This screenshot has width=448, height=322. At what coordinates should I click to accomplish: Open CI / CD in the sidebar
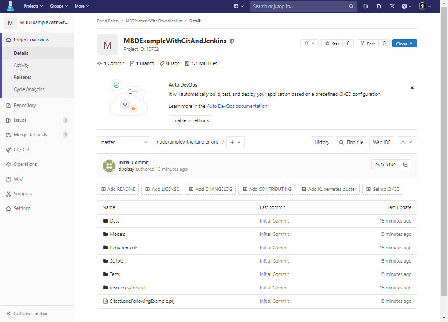pos(21,149)
